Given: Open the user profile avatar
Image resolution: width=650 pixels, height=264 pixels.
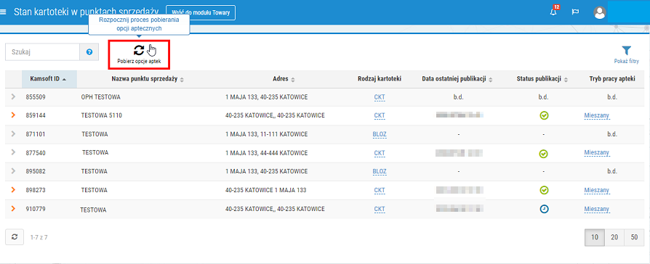Looking at the screenshot, I should click(x=599, y=12).
